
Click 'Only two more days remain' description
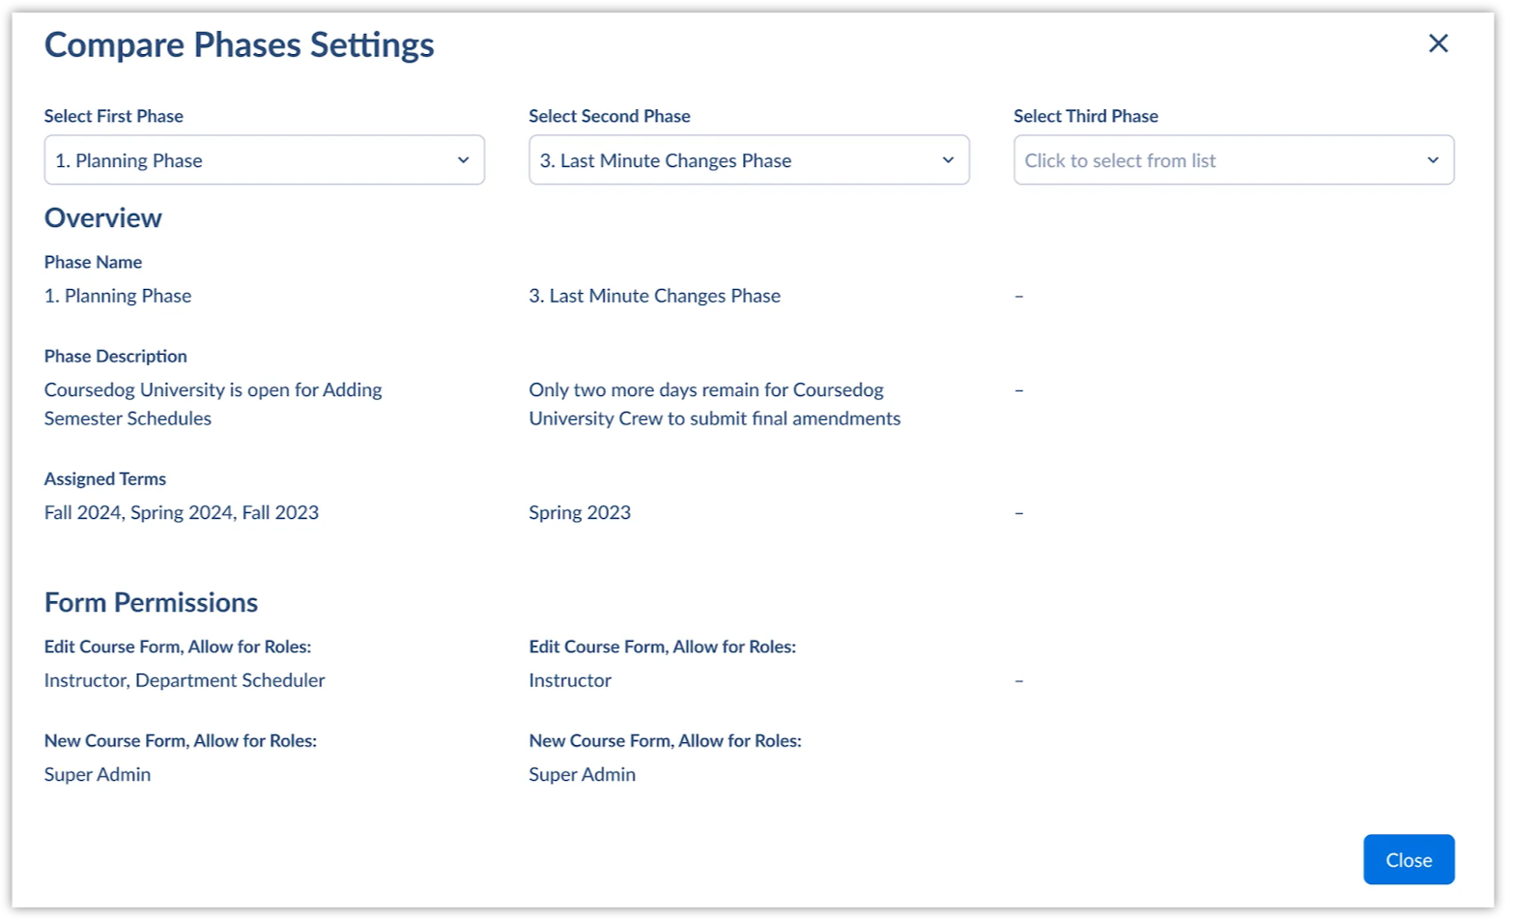(714, 404)
